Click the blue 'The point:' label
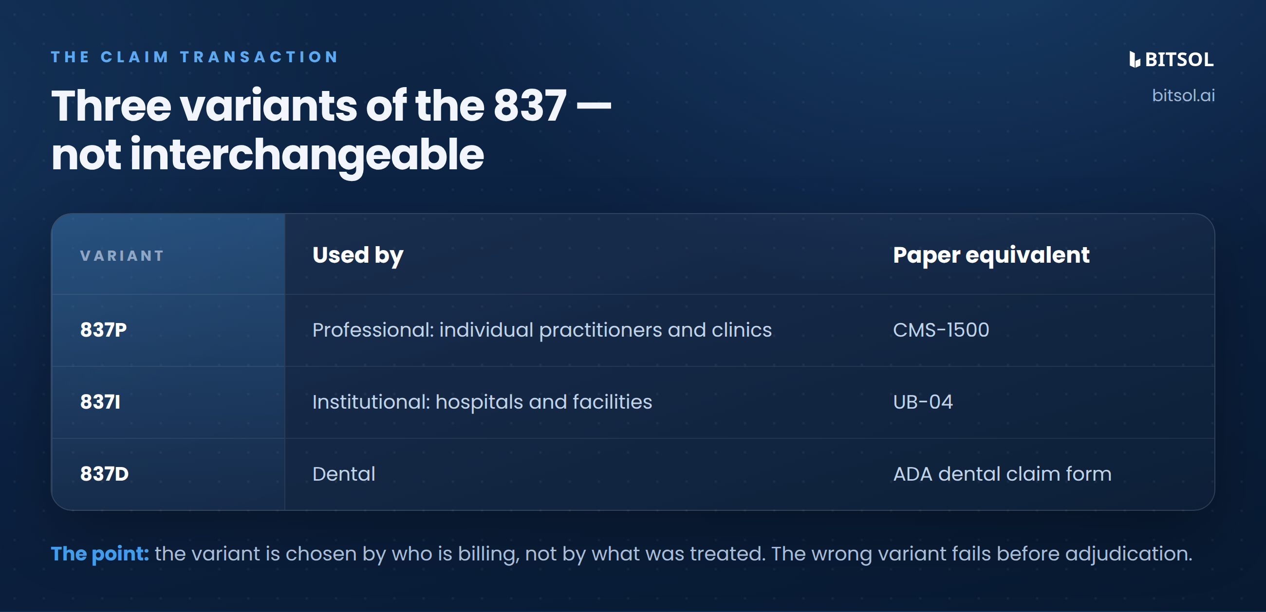Screen dimensions: 1266x612 [x=100, y=554]
